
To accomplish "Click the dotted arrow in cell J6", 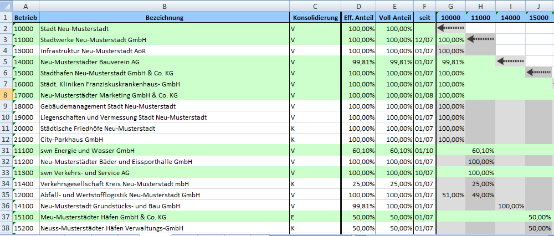I will [539, 73].
